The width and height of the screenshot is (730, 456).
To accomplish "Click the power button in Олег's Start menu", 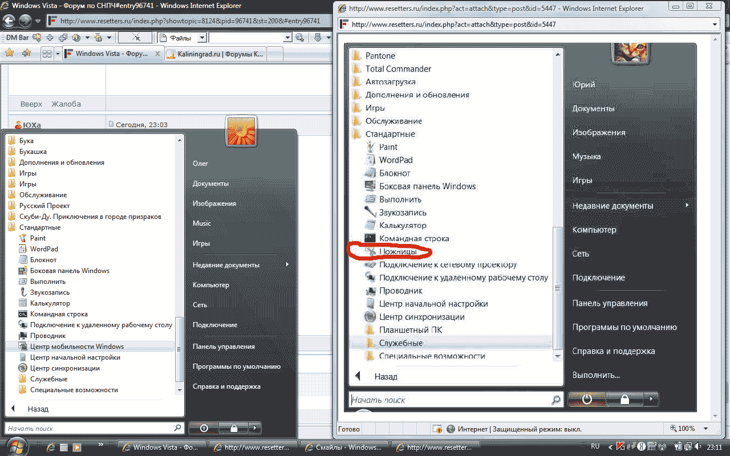I will point(204,427).
